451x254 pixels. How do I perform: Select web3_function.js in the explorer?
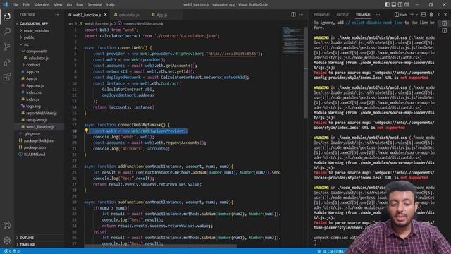[x=40, y=127]
